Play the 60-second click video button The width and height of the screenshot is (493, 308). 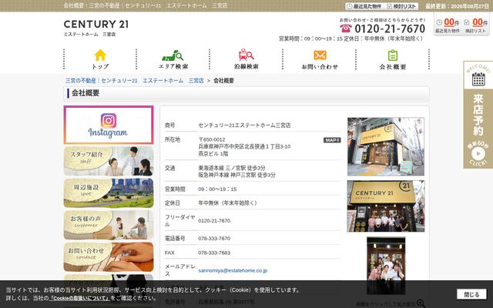pos(478,154)
